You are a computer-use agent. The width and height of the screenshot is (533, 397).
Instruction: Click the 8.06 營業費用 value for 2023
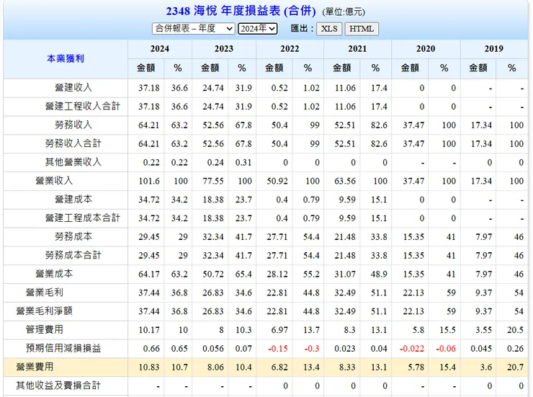click(x=215, y=367)
